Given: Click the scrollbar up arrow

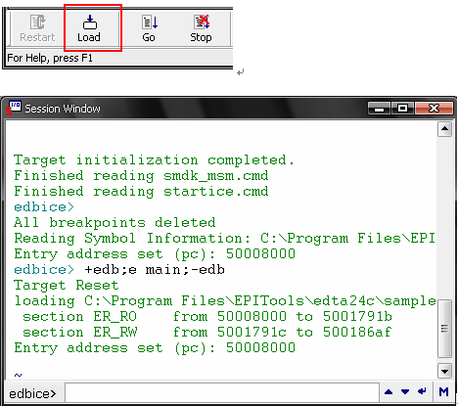Looking at the screenshot, I should [x=444, y=129].
